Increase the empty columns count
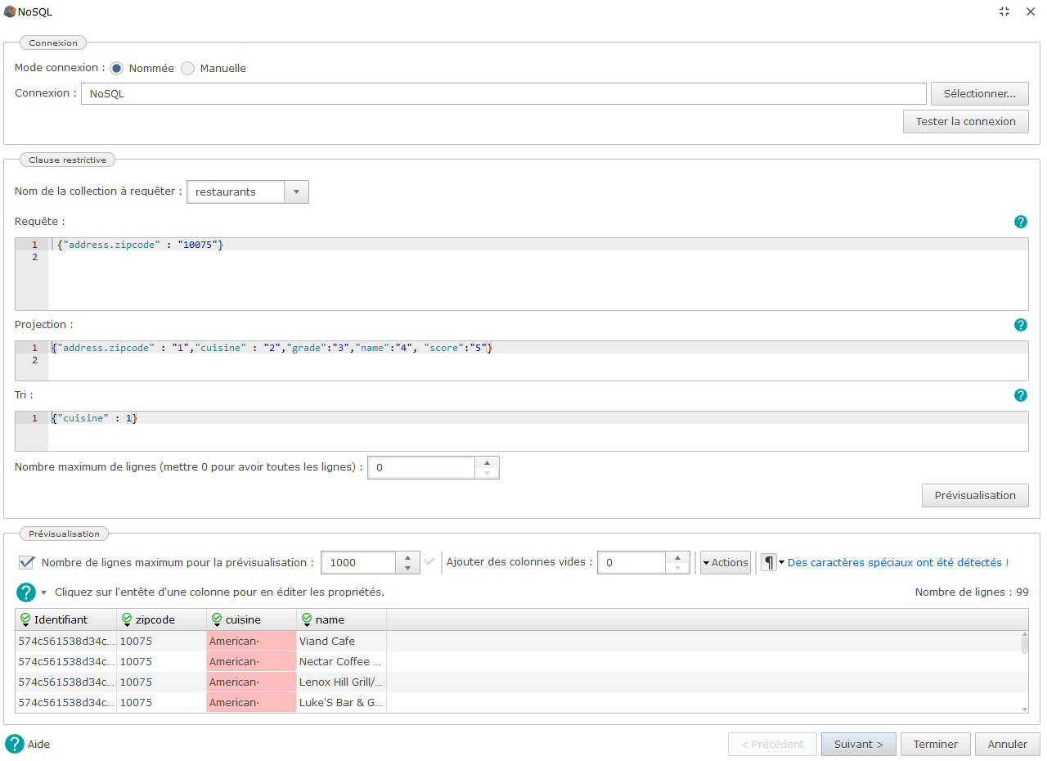 click(x=677, y=557)
